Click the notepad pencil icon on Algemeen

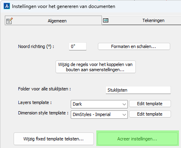tap(10, 21)
